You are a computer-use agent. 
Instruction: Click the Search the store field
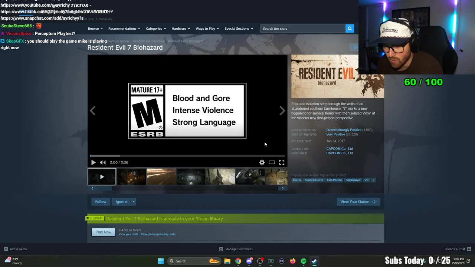303,29
